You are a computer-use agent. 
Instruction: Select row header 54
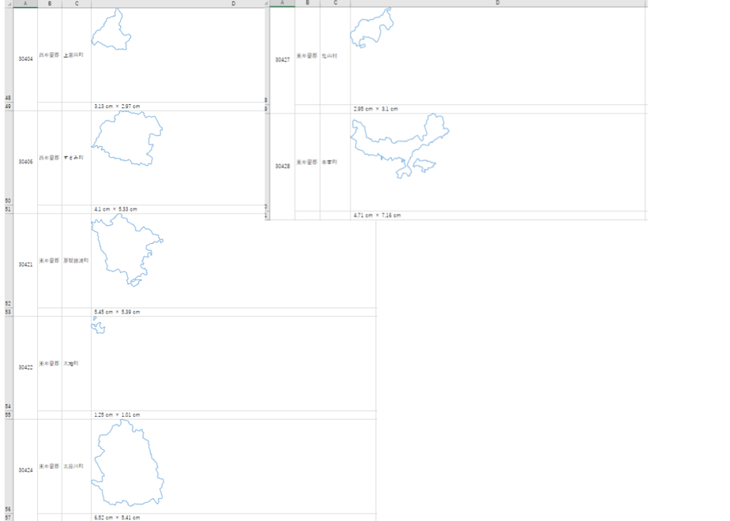click(x=9, y=364)
